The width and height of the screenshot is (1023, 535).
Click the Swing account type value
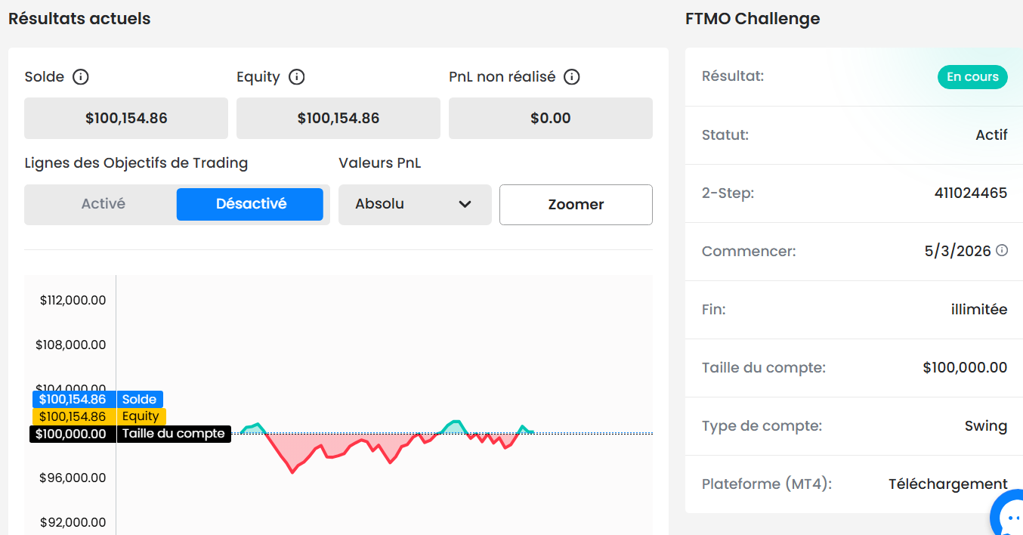[x=986, y=426]
